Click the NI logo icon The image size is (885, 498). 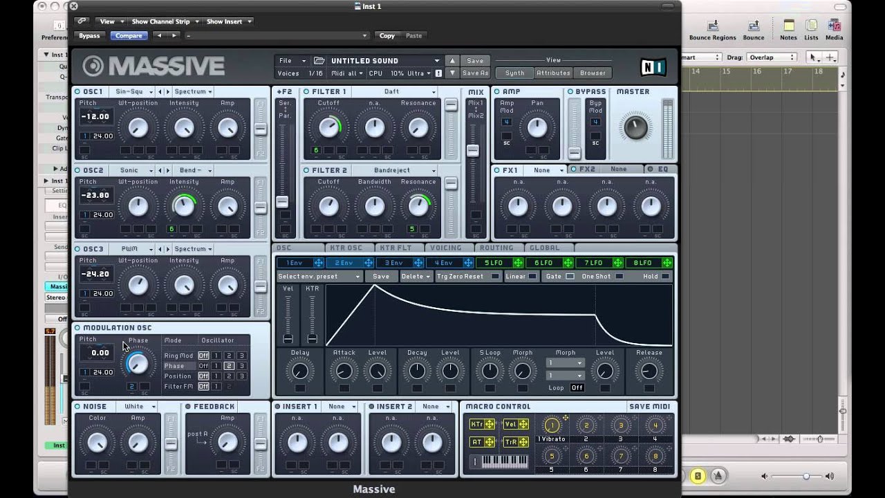[x=653, y=66]
